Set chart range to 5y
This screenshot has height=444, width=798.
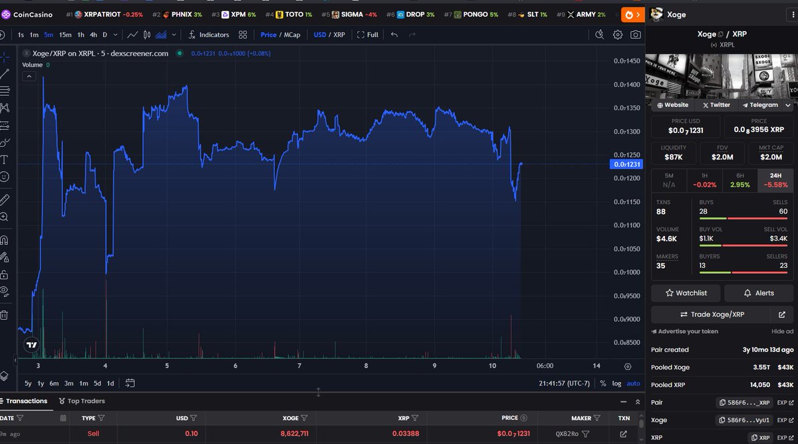(28, 383)
